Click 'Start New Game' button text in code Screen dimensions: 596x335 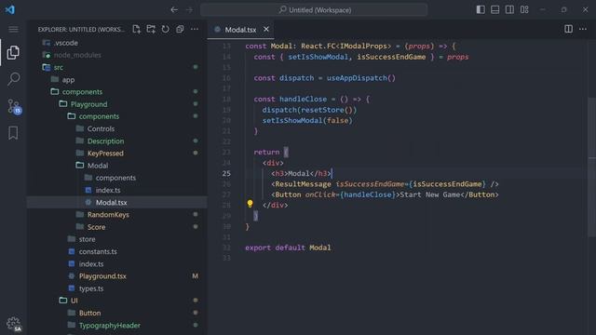pyautogui.click(x=429, y=194)
